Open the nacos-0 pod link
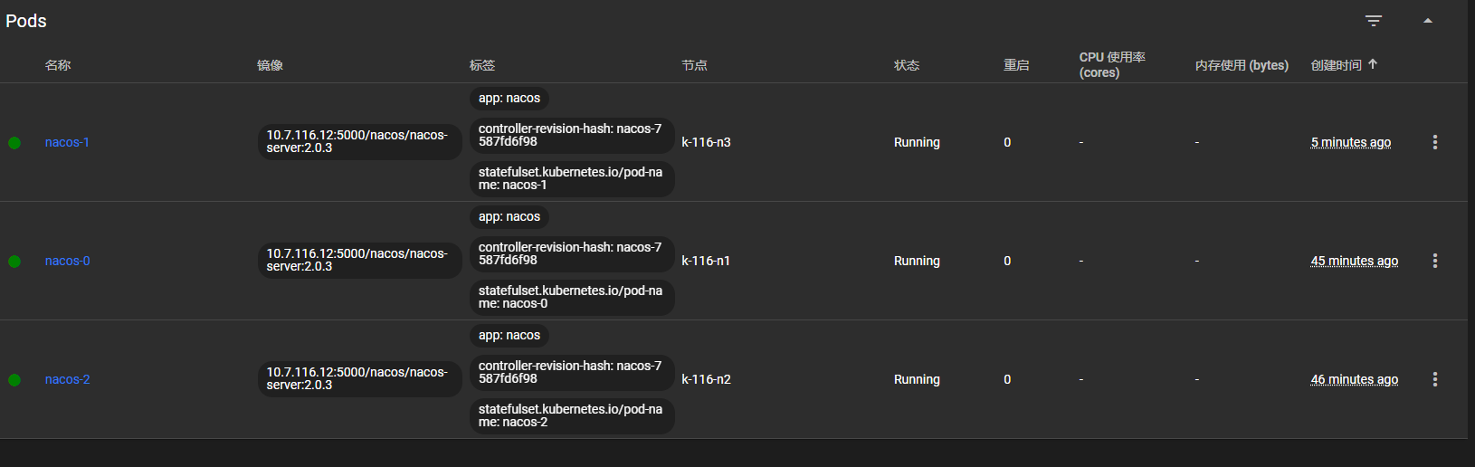The width and height of the screenshot is (1475, 467). tap(68, 261)
